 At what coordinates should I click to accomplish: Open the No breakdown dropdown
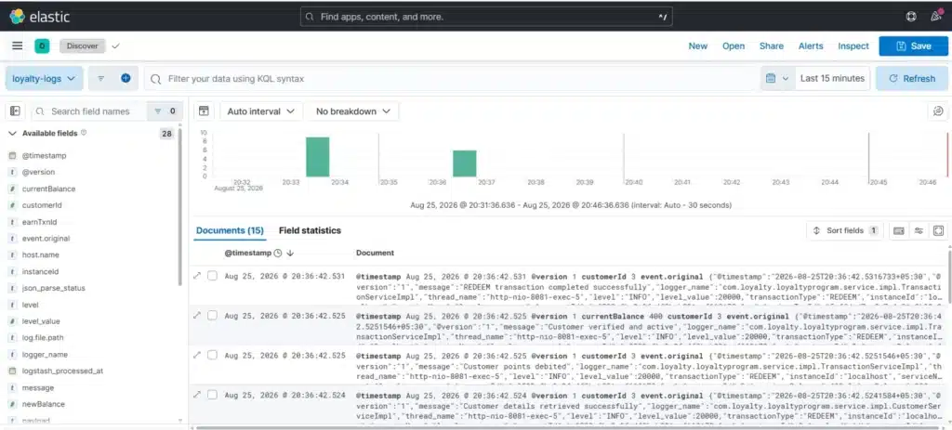coord(353,111)
